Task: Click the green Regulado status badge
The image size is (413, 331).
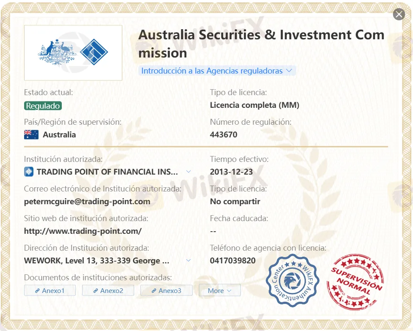Action: (x=43, y=106)
